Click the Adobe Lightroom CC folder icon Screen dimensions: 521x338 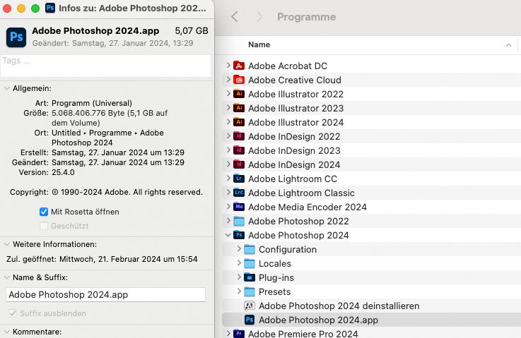[x=239, y=179]
